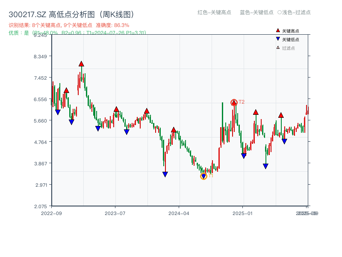Click the circled T2 key-high marker
Screen dimensions: 342x257
[234, 102]
